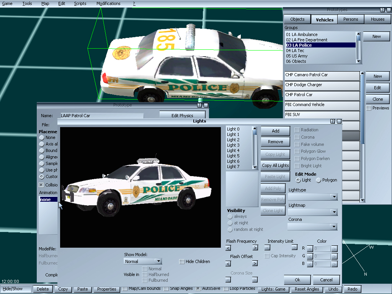Enable the Radiation checkbox
This screenshot has height=294, width=392.
[297, 130]
